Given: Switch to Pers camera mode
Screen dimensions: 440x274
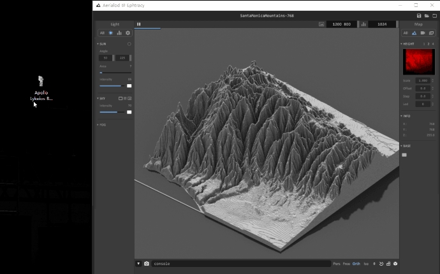Looking at the screenshot, I should click(336, 263).
